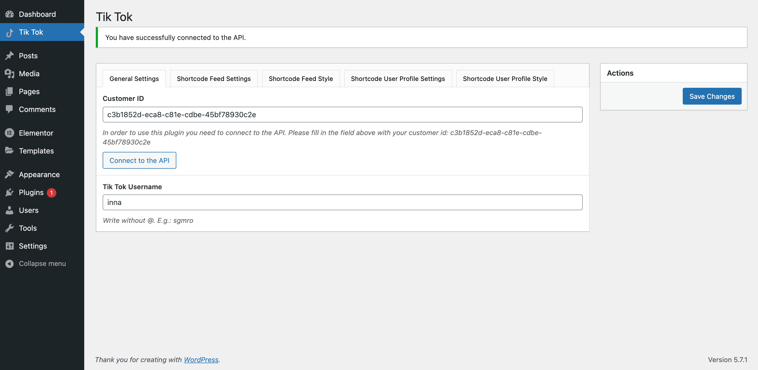
Task: Go to Appearance in the sidebar
Action: 42,174
